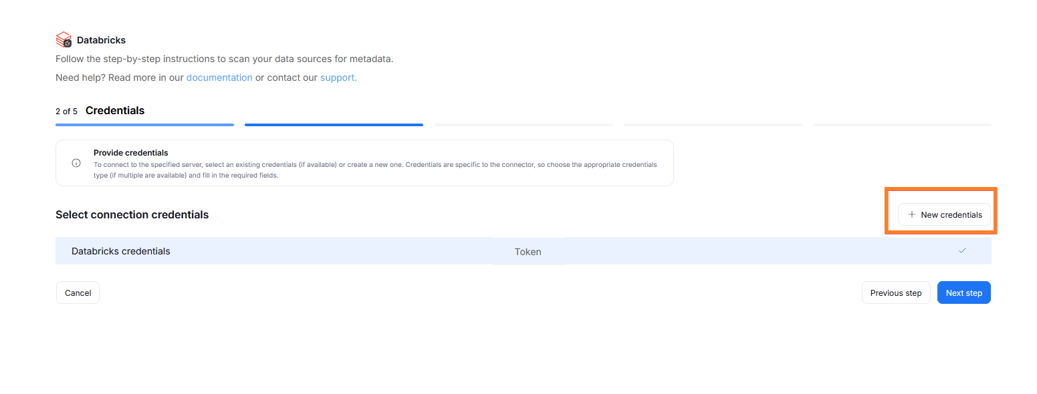Cancel the connection setup
The image size is (1037, 394).
(78, 292)
